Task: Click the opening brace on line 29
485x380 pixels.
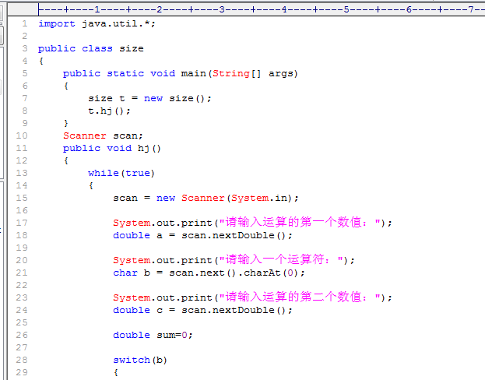Action: pos(116,372)
